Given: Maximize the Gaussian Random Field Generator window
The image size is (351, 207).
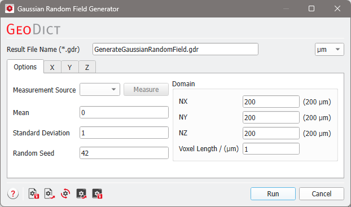Looking at the screenshot, I should pyautogui.click(x=311, y=8).
